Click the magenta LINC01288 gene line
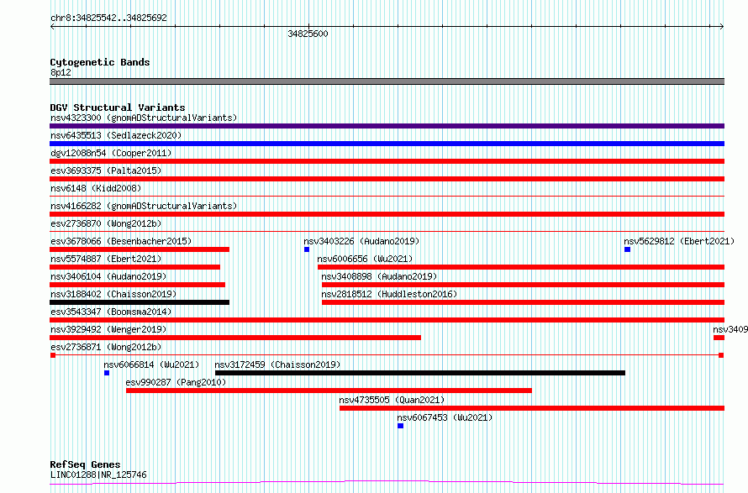Screen dimensions: 748x493 (387, 483)
